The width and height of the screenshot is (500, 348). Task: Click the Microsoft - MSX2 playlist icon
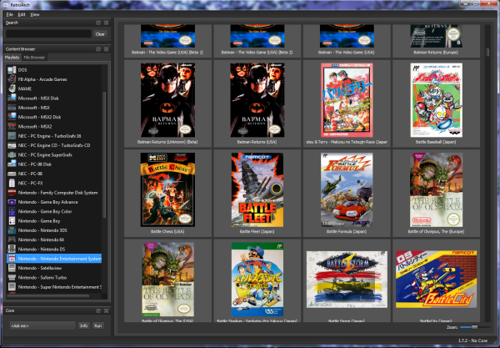tap(12, 126)
